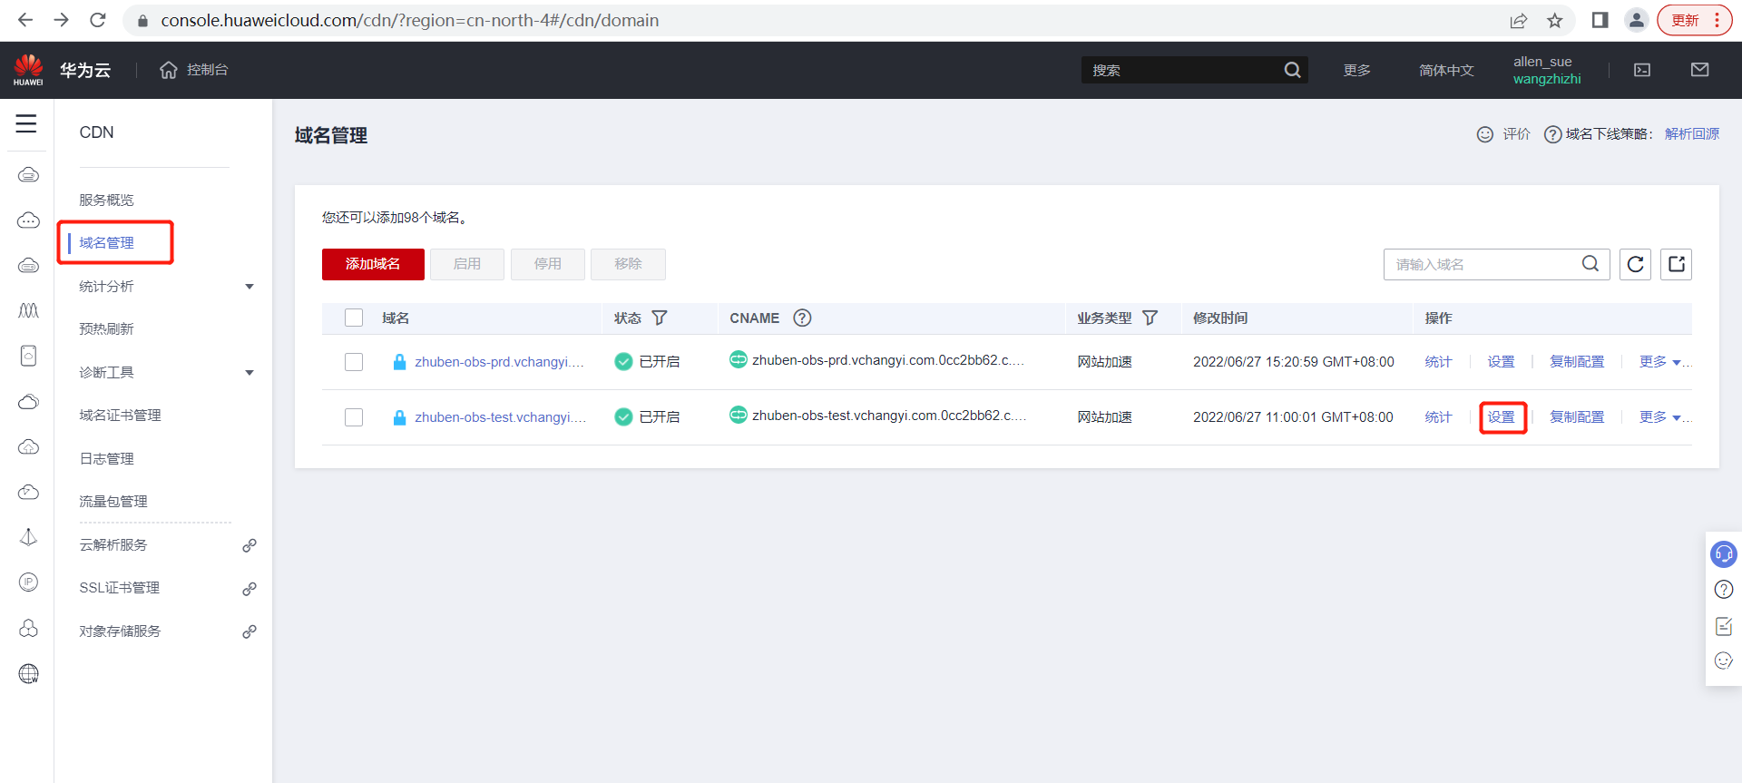Open the floating feedback edit icon
1742x783 pixels.
pos(1724,626)
